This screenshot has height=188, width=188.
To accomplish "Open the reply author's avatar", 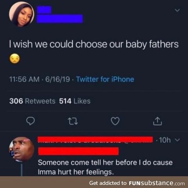I will pyautogui.click(x=22, y=149).
